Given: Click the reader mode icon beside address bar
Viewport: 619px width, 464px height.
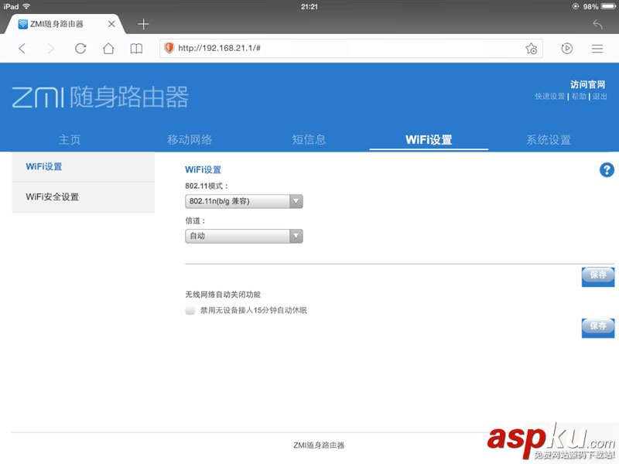Looking at the screenshot, I should (567, 48).
